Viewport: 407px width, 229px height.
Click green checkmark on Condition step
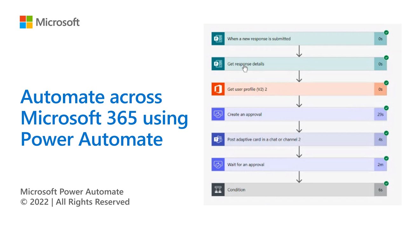(x=386, y=183)
